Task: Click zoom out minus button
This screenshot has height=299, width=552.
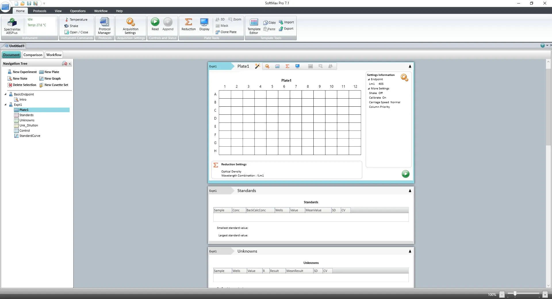Action: pos(502,294)
